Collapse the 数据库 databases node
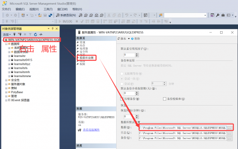This screenshot has height=149, width=238. [6, 44]
